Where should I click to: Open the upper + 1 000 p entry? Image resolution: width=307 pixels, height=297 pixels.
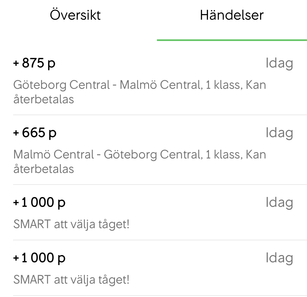click(39, 202)
